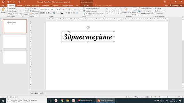Click Format Painter (Формат по образцу)
Viewport: 184px width, 103px height.
tap(15, 14)
